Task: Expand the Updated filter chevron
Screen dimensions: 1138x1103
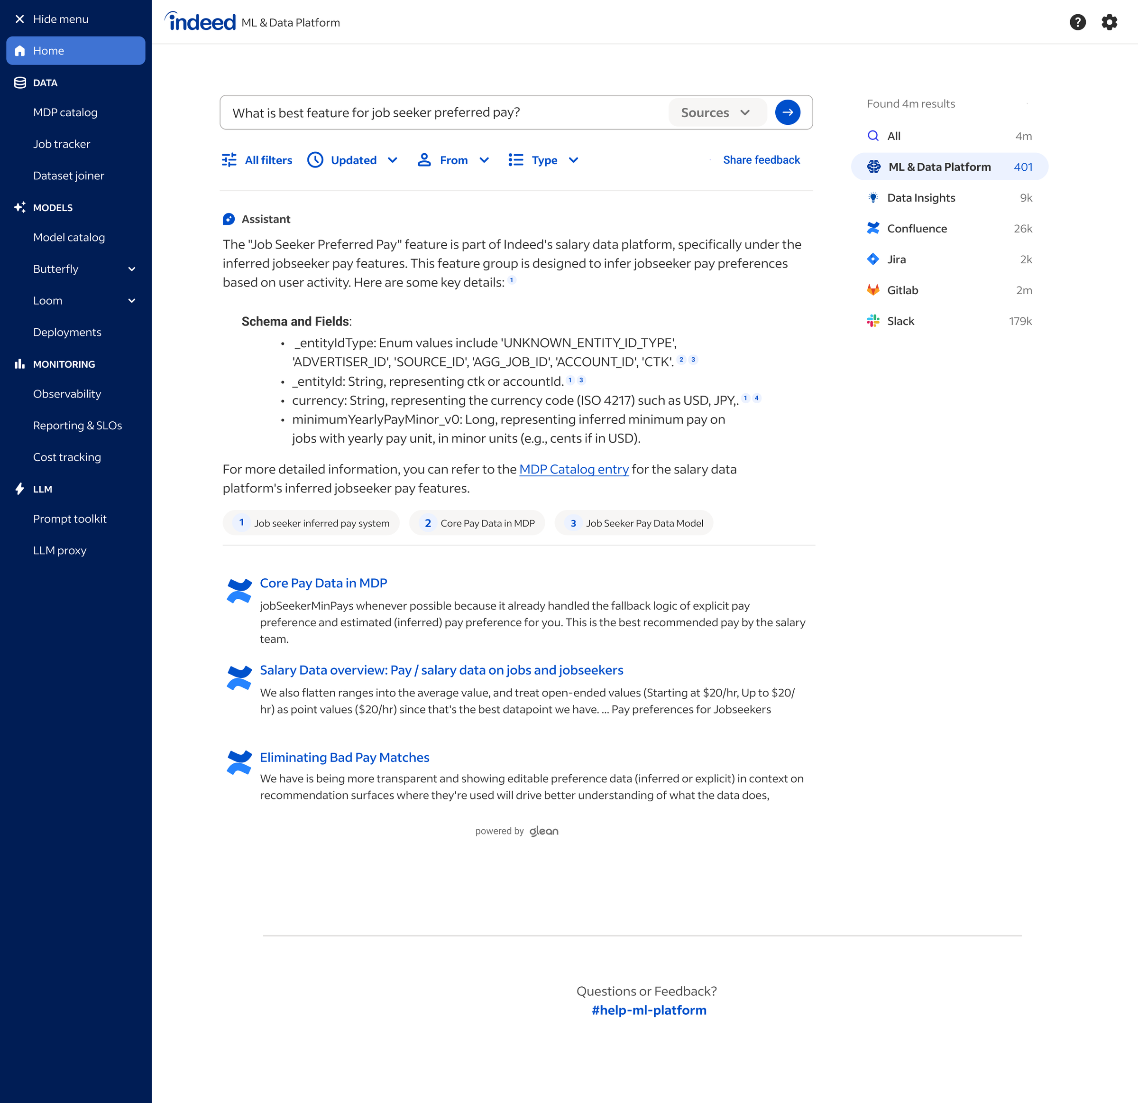Action: point(393,160)
